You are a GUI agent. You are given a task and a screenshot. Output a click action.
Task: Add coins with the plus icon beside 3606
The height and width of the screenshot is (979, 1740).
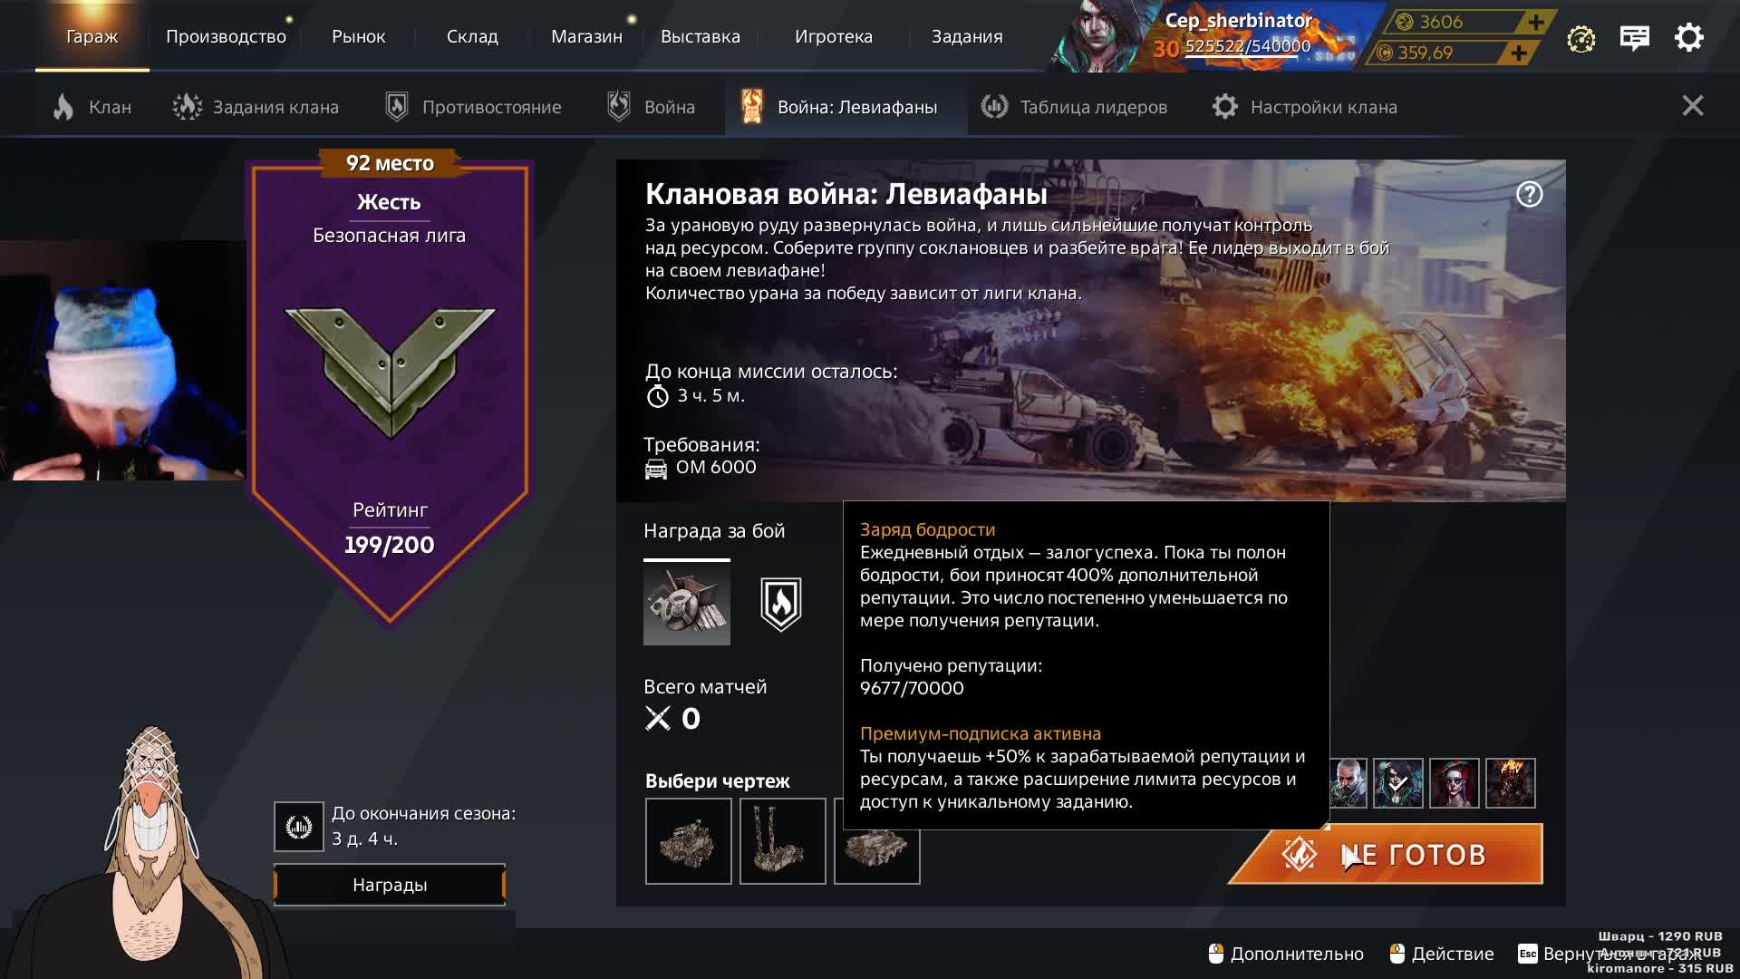click(1535, 22)
